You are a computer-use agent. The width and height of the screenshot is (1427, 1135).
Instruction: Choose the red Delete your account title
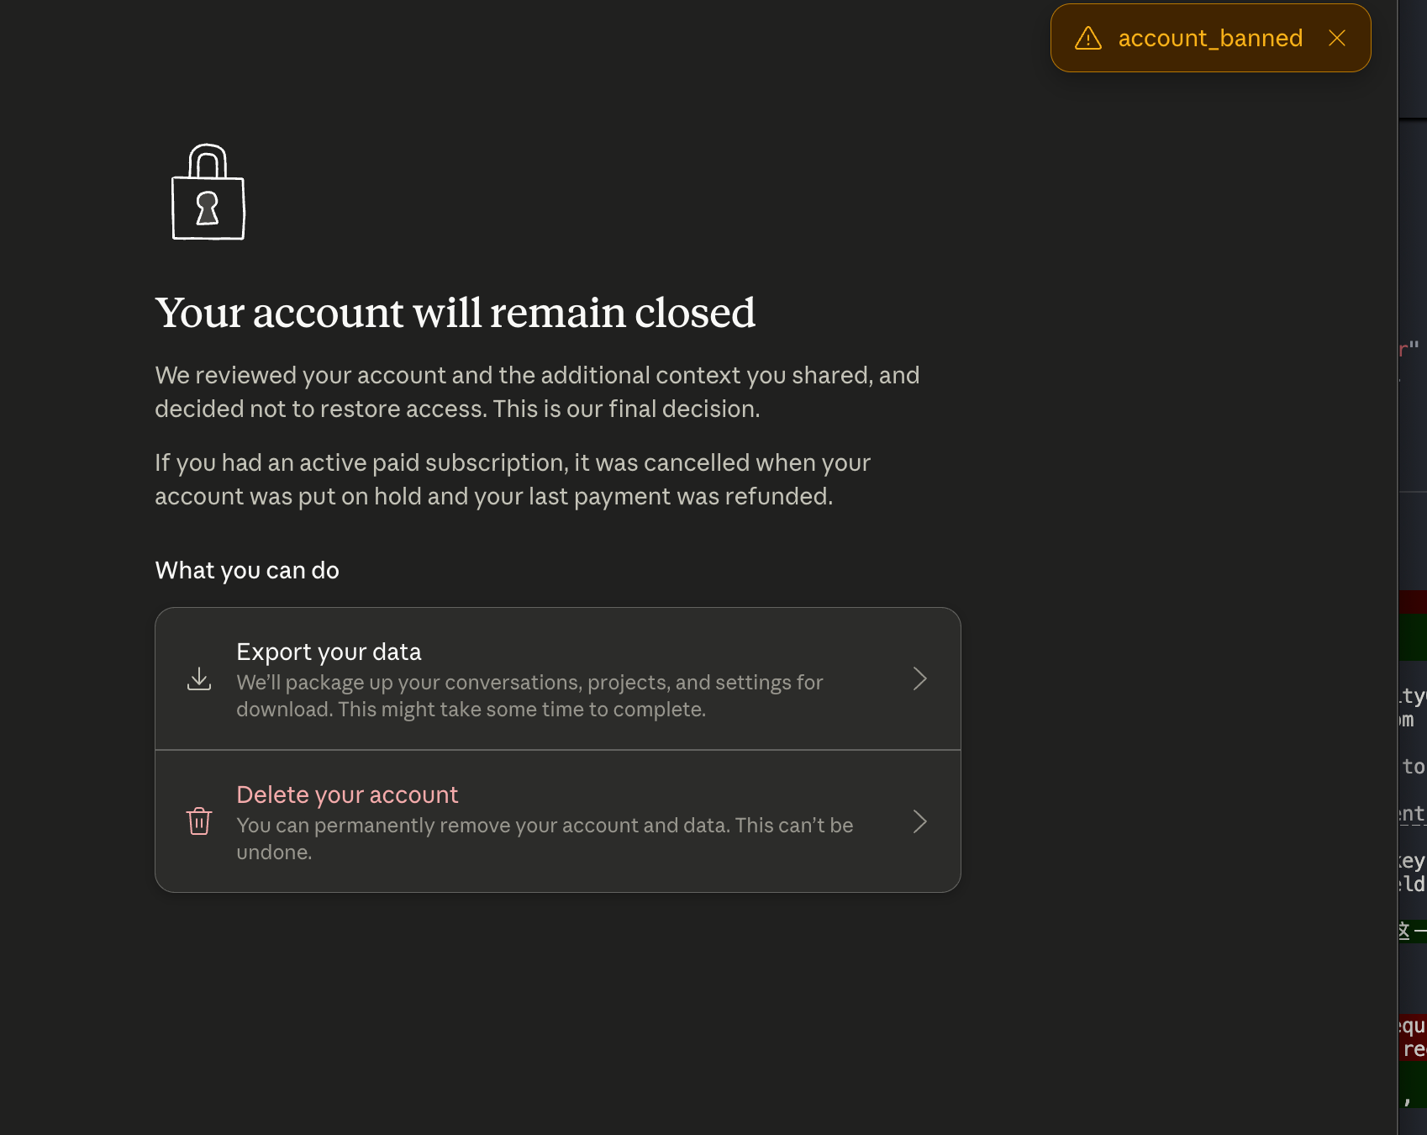tap(347, 794)
